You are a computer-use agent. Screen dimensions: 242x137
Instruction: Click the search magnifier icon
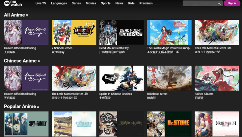[x=219, y=3]
